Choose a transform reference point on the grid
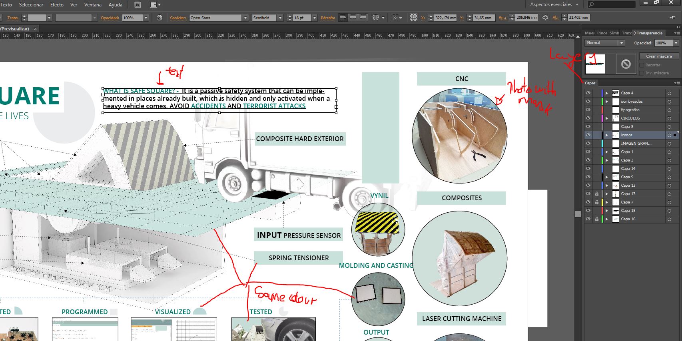Image resolution: width=682 pixels, height=341 pixels. tap(413, 18)
